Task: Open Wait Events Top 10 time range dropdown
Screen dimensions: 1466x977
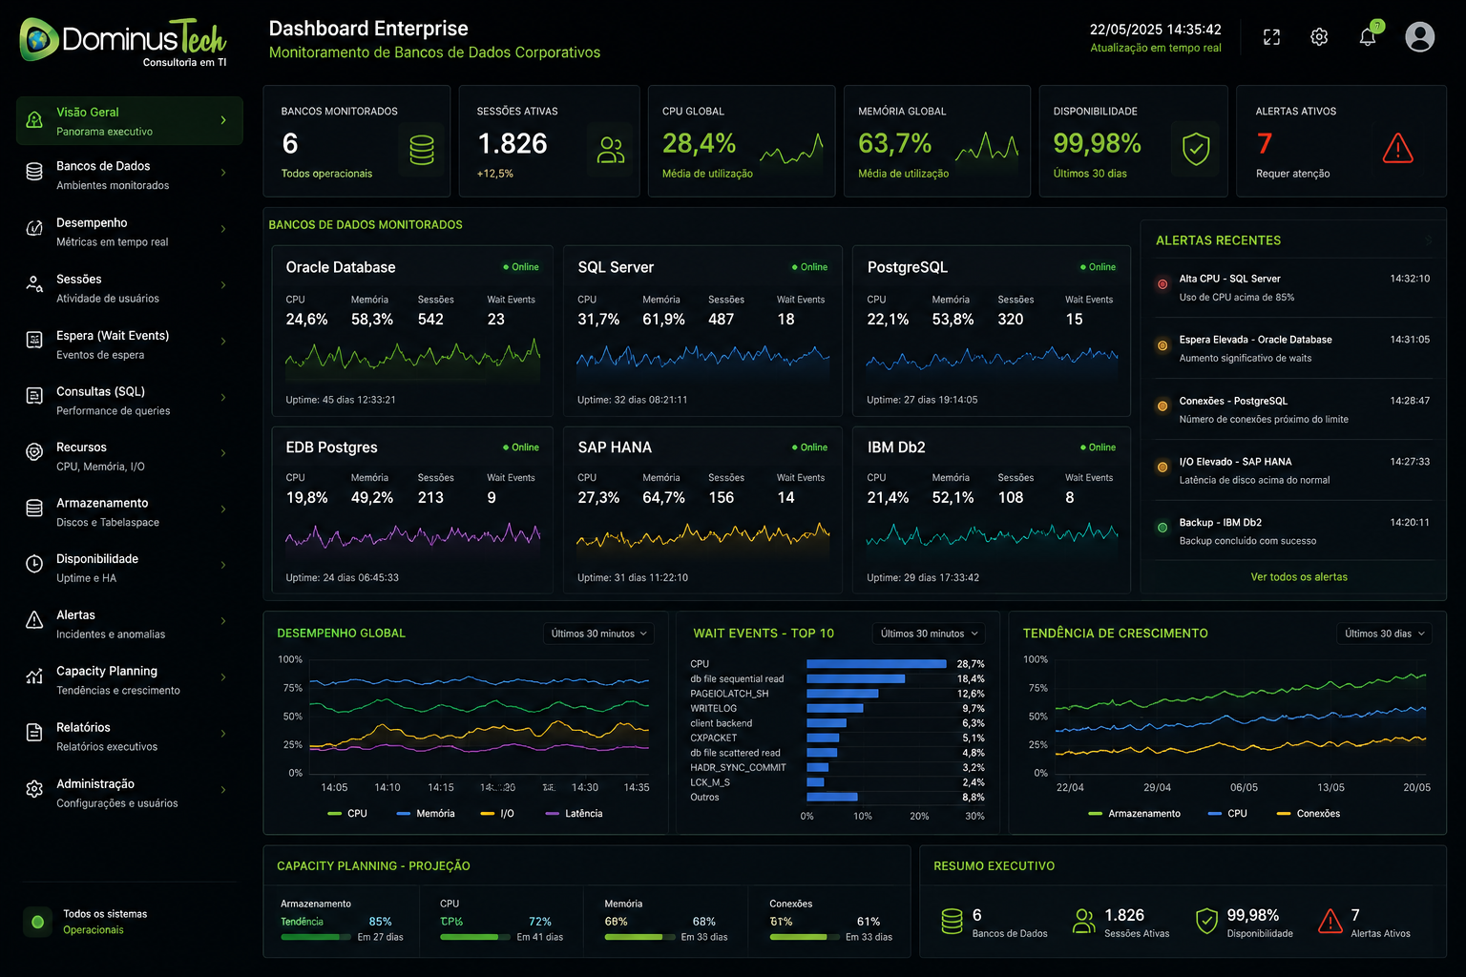Action: click(929, 634)
